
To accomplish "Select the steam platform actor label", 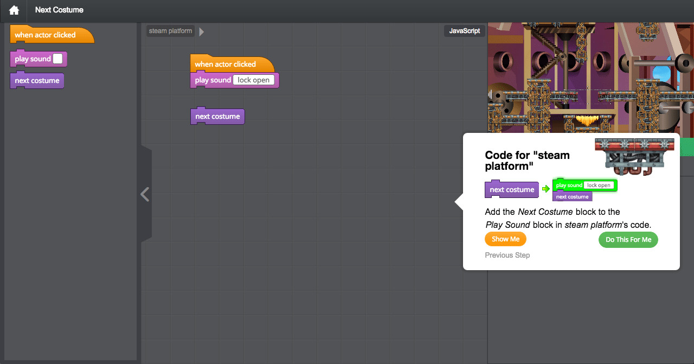I will tap(170, 31).
